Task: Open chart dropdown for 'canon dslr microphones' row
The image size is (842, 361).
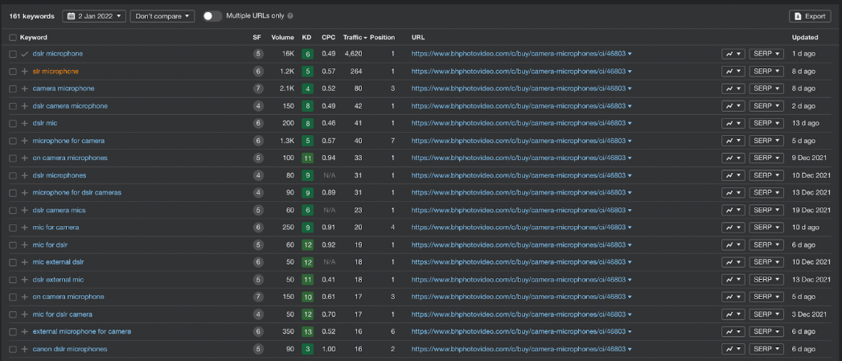Action: coord(733,349)
